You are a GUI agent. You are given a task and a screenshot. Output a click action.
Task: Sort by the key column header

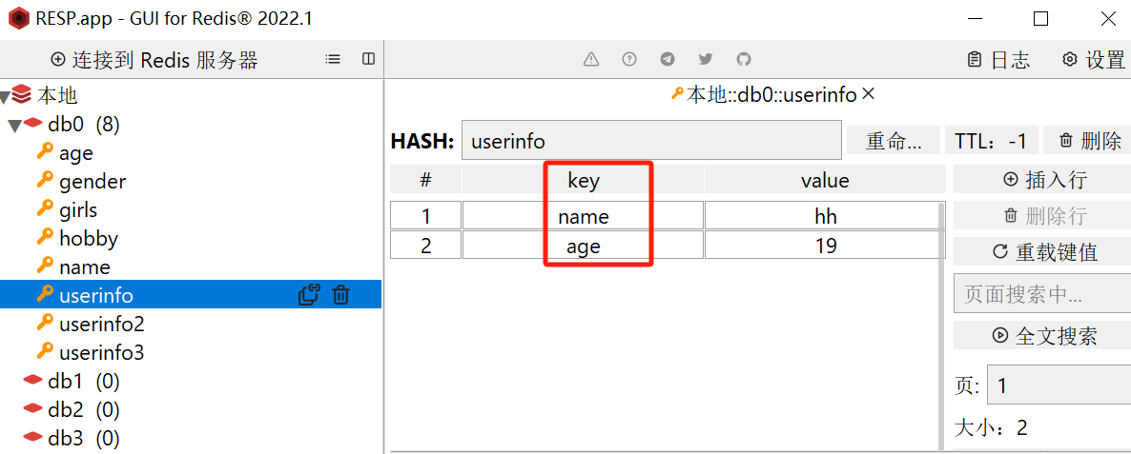(x=583, y=180)
